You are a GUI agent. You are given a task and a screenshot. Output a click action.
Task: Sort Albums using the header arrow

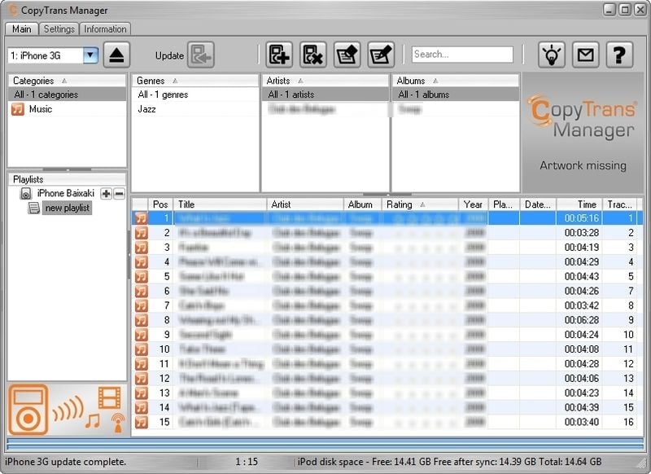pos(435,81)
